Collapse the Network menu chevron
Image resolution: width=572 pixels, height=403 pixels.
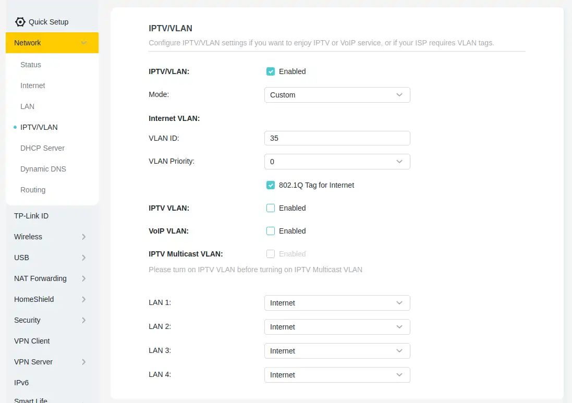[x=84, y=43]
